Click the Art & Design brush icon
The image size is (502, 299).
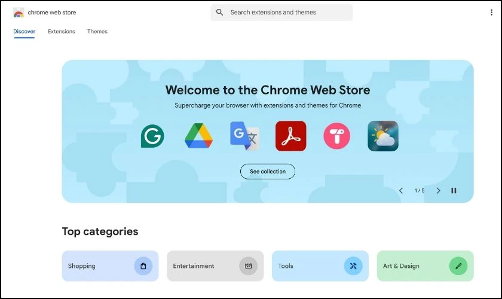click(458, 266)
